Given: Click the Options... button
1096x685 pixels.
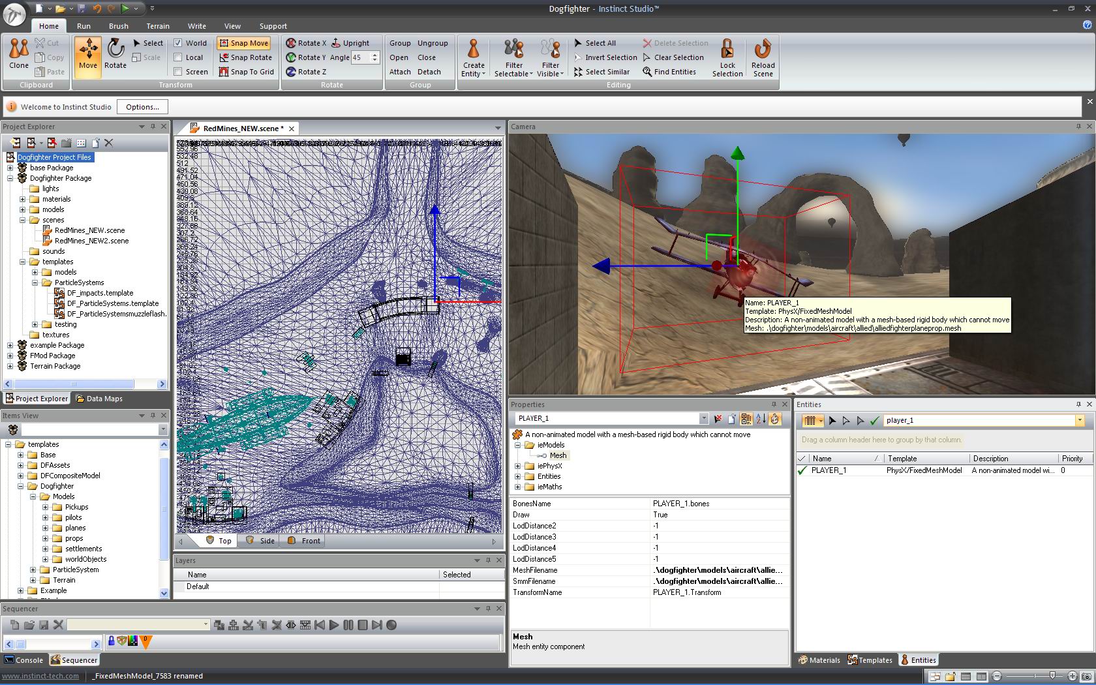Looking at the screenshot, I should click(142, 107).
